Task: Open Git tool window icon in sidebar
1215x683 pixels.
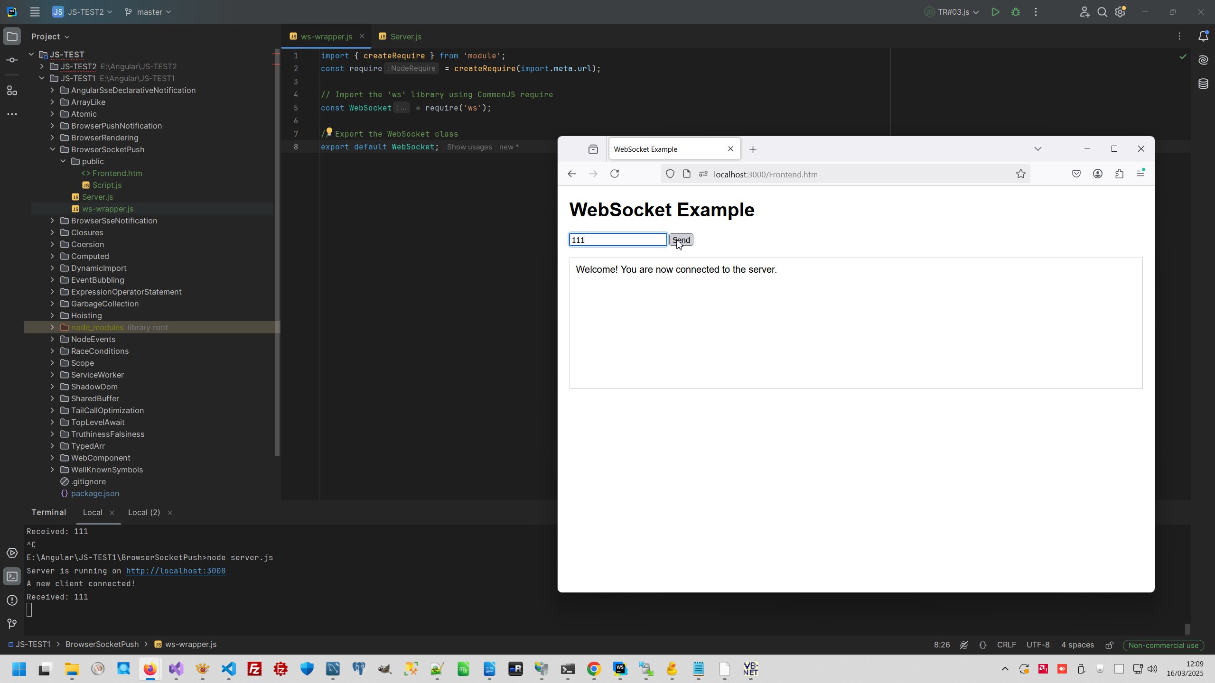Action: click(12, 624)
